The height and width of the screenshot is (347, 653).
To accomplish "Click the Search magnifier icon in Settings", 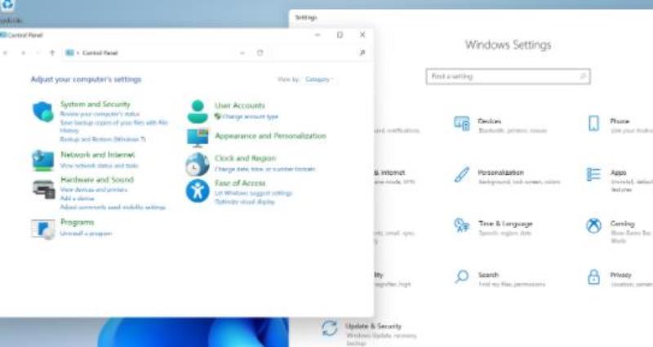I will 461,276.
